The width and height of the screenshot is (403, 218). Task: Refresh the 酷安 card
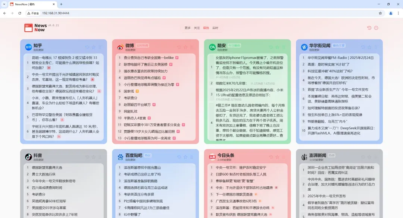271,47
